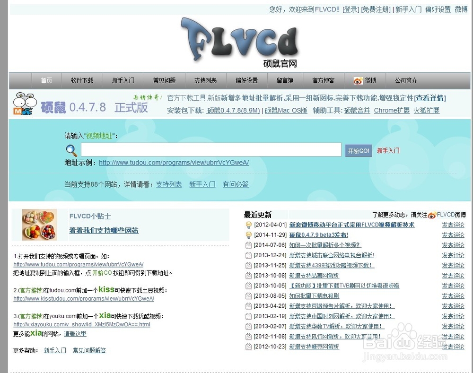Open the 软件下载 navigation tab
The height and width of the screenshot is (373, 473).
point(82,80)
